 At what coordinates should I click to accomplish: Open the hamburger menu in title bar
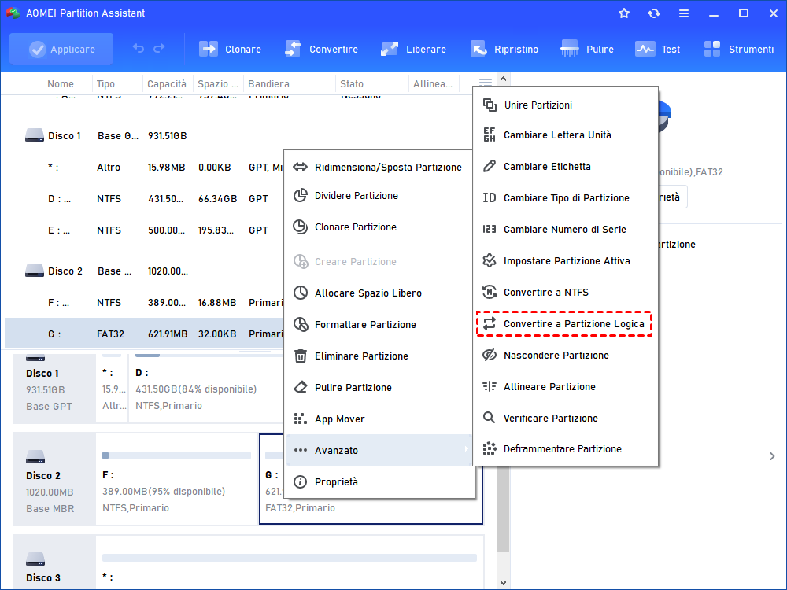[684, 13]
